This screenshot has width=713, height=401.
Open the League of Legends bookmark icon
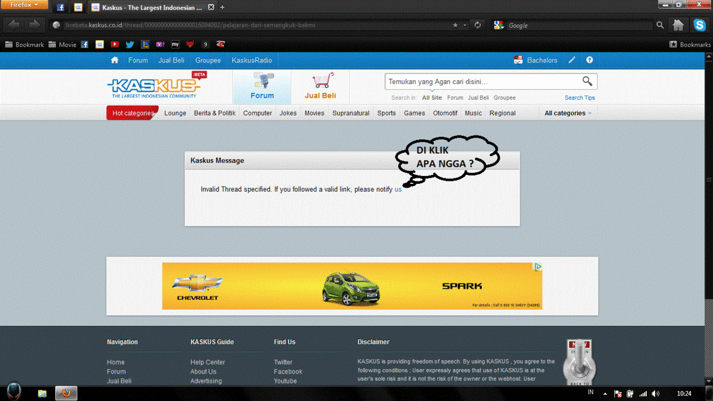click(x=145, y=45)
